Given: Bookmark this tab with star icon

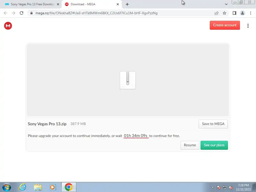Looking at the screenshot, I should [224, 13].
